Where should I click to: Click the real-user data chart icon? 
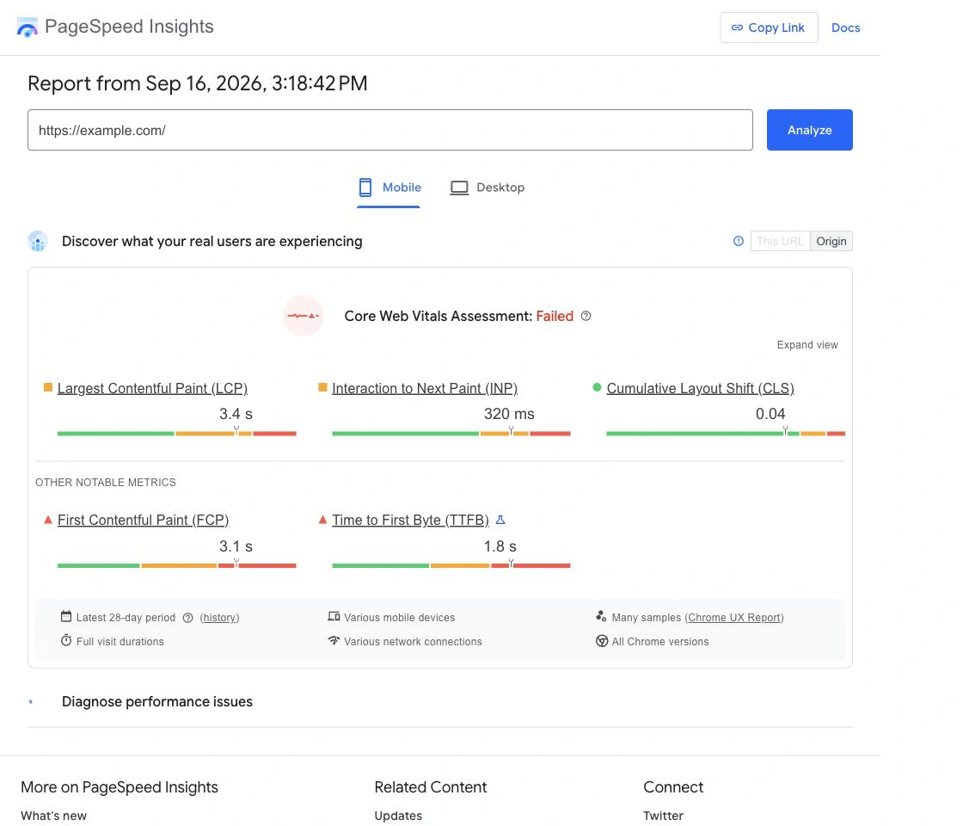point(38,242)
